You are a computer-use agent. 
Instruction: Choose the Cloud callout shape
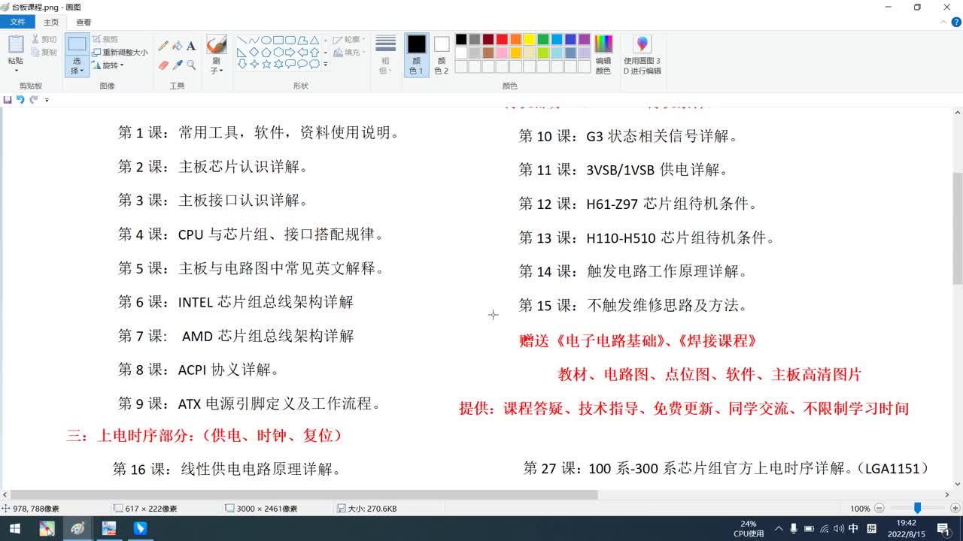coord(314,64)
